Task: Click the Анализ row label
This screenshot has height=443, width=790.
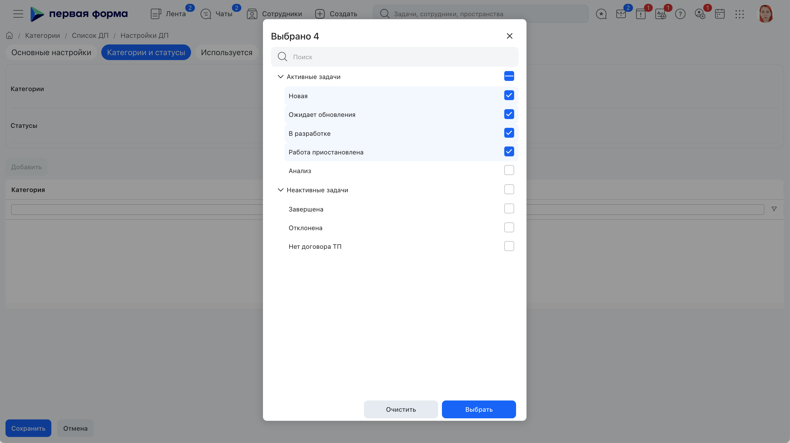Action: [x=300, y=171]
